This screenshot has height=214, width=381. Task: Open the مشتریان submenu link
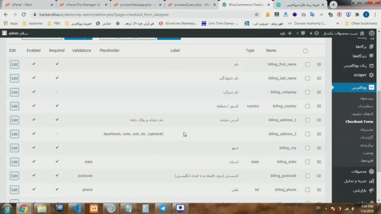(x=366, y=129)
